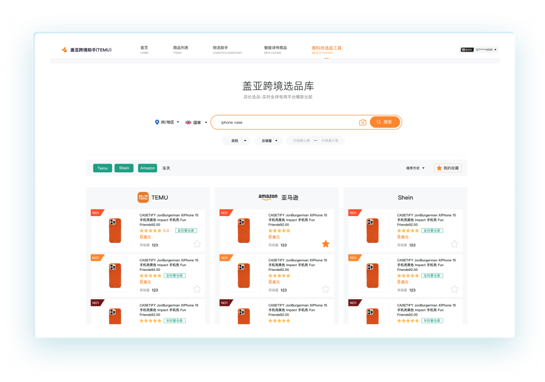Click the blue location pin icon
Viewport: 545px width, 382px height.
(157, 122)
